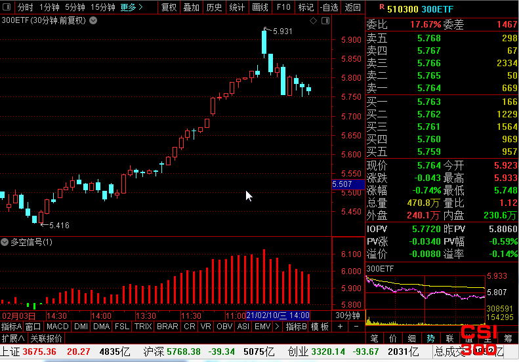519x362 pixels.
Task: Open the 300ETF period and adjustment dropdown
Action: click(x=93, y=20)
